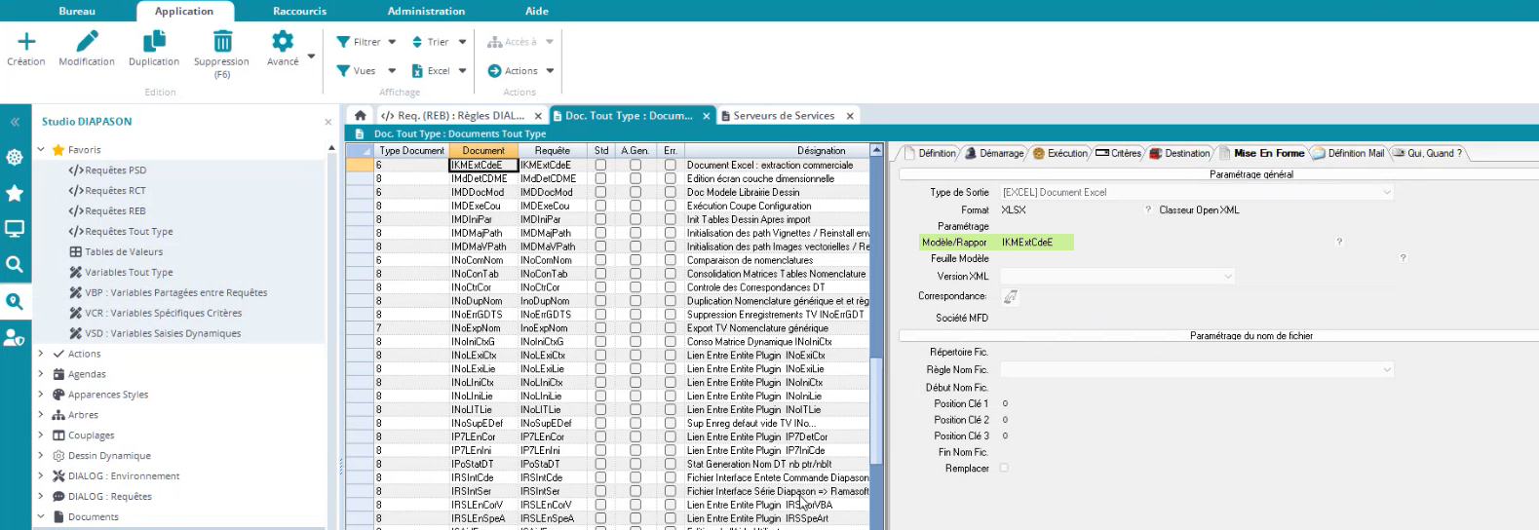Click the Modification pencil icon
The height and width of the screenshot is (530, 1539).
tap(87, 42)
